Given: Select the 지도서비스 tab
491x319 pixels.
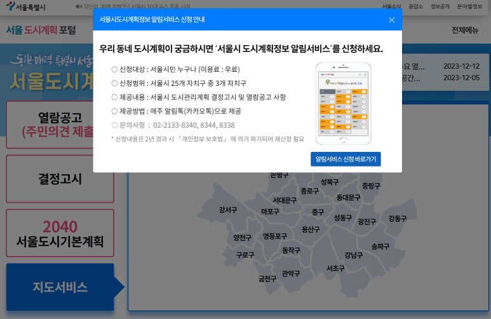Looking at the screenshot, I should 60,287.
